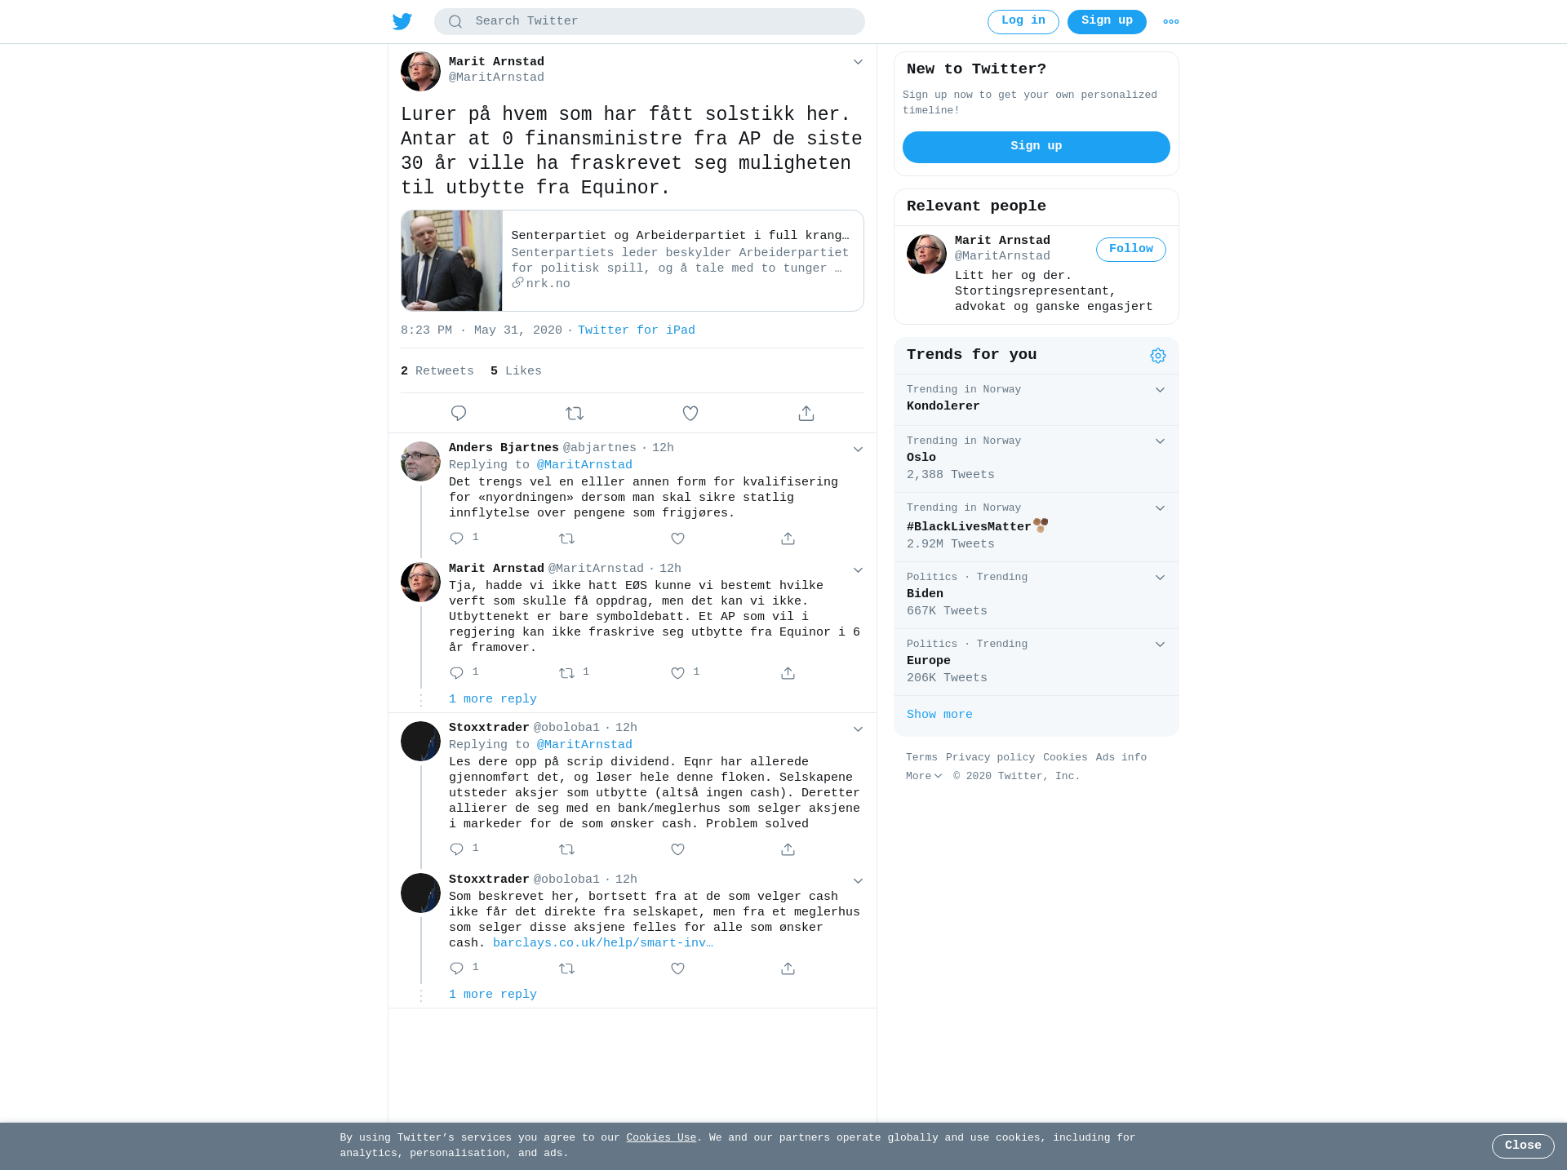Retweet Stoxxtrader's scrip dividend reply

coord(567,849)
